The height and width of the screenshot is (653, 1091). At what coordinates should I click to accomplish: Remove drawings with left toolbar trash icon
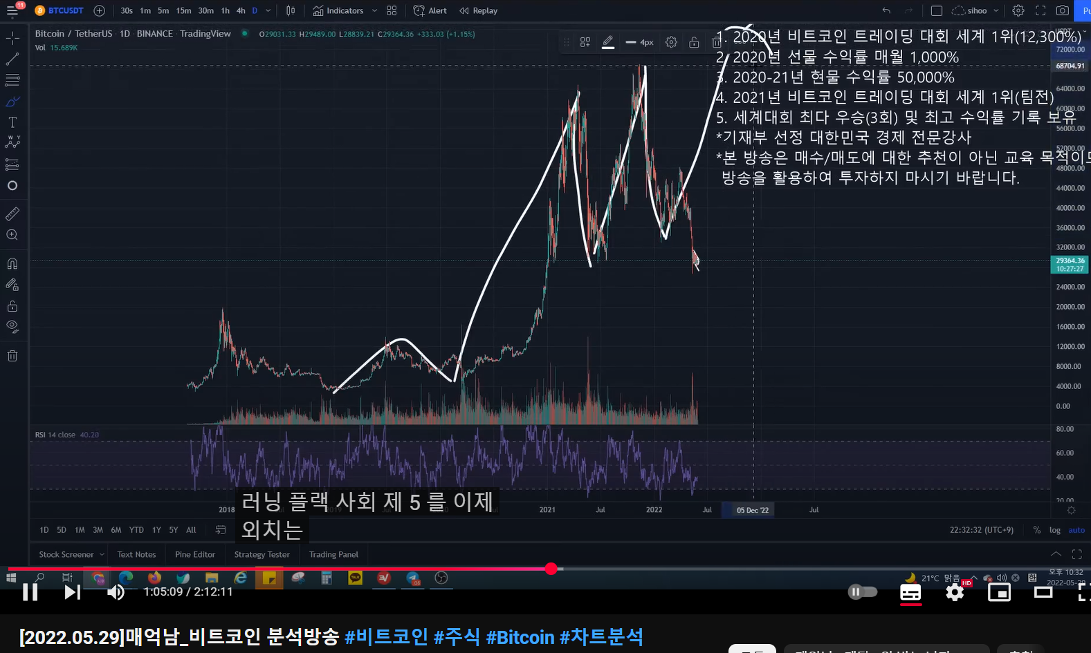[x=12, y=356]
